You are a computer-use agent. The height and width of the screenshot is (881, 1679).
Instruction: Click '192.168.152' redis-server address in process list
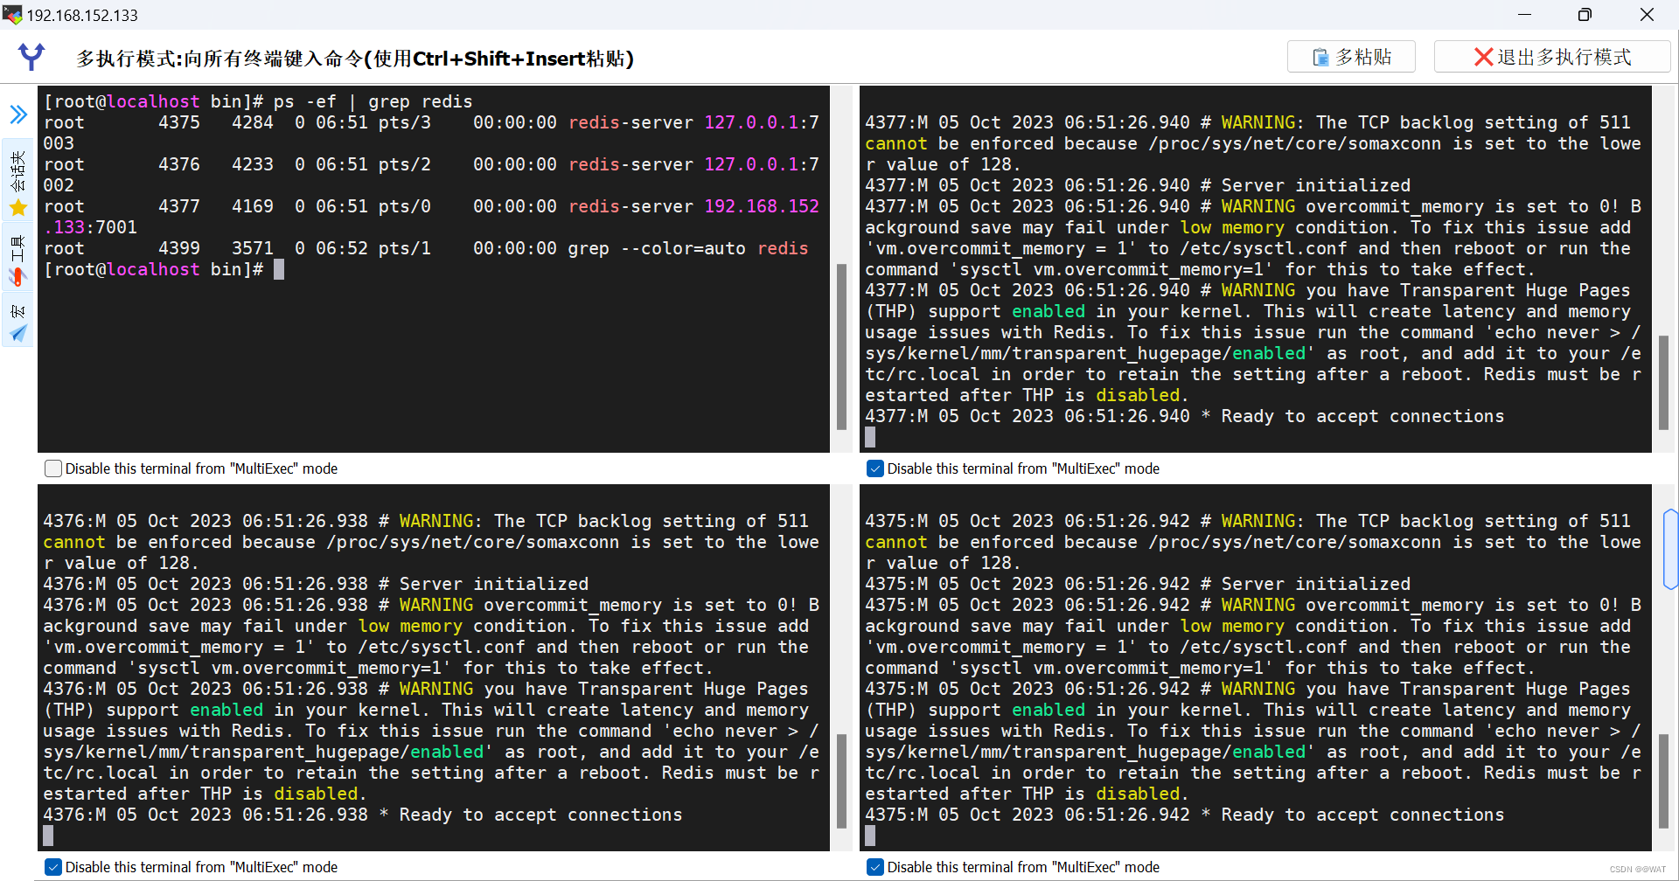(762, 206)
